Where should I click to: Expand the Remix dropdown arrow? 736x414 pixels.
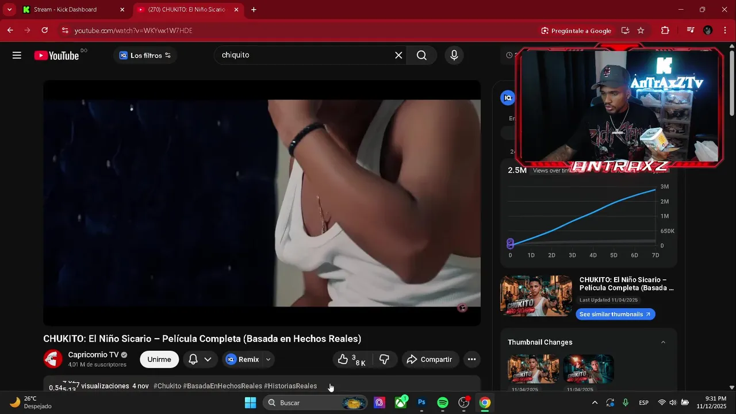[268, 359]
